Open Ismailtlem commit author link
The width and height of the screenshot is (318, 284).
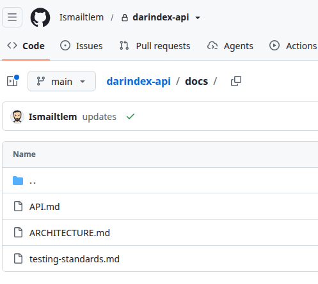point(52,117)
